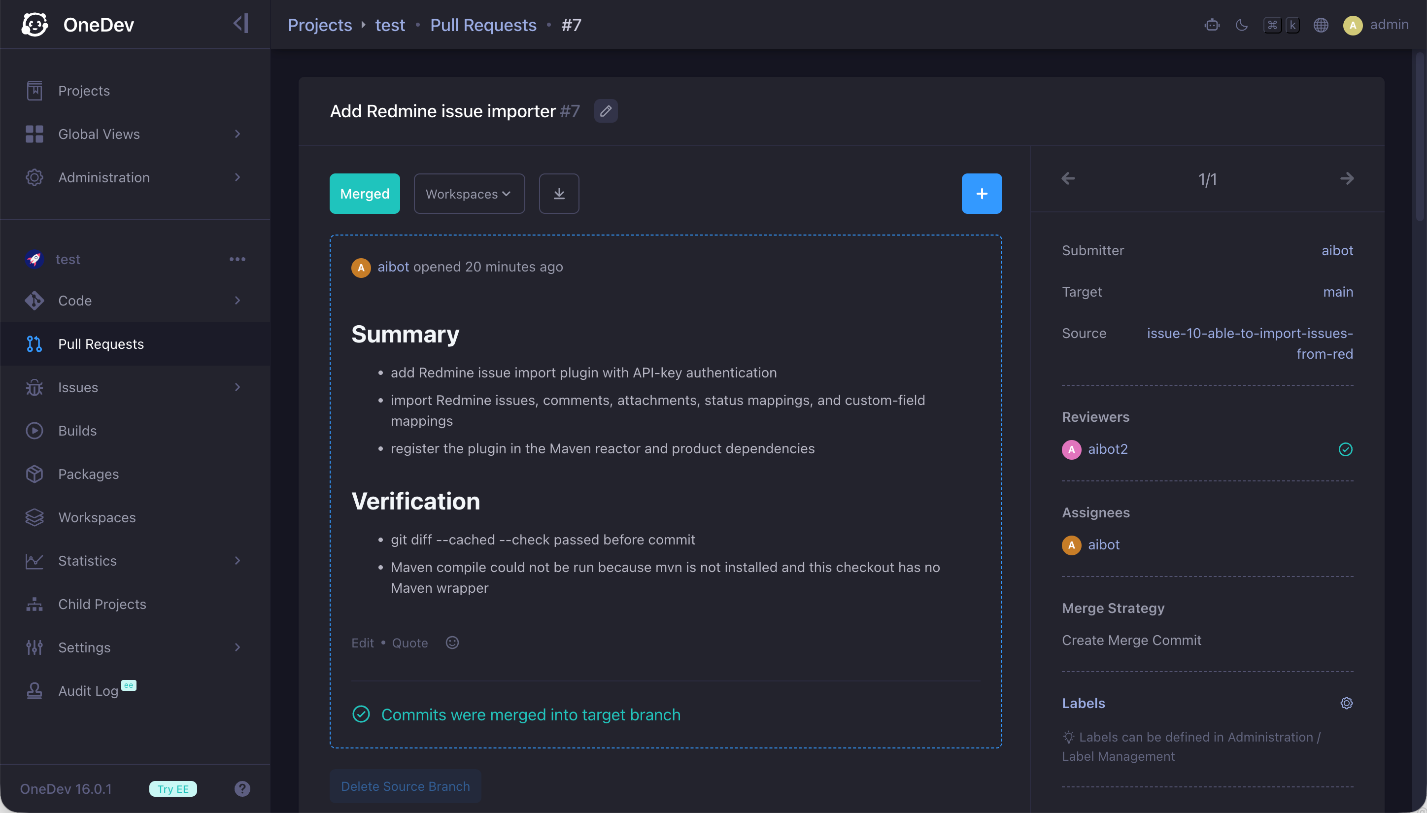Image resolution: width=1427 pixels, height=813 pixels.
Task: Open the Workspaces dropdown
Action: point(469,193)
